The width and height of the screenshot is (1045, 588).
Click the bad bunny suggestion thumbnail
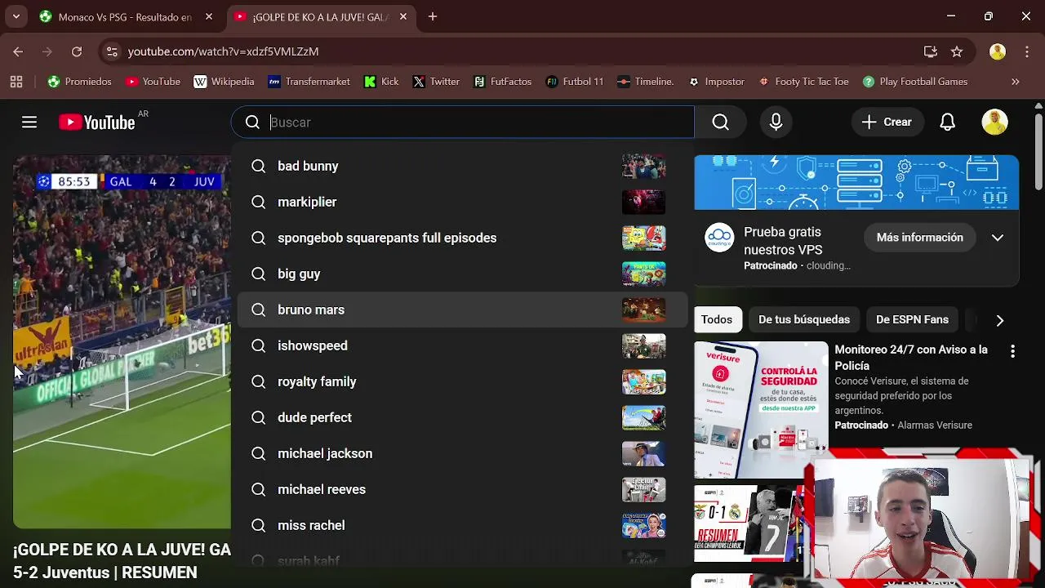coord(643,166)
